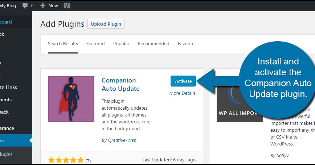315x165 pixels.
Task: Open the Yoast SEO icon in admin bar
Action: (x=66, y=5)
